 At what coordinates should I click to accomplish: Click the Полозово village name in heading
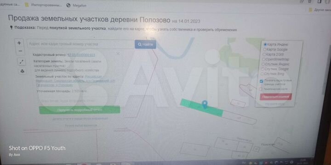coord(155,20)
